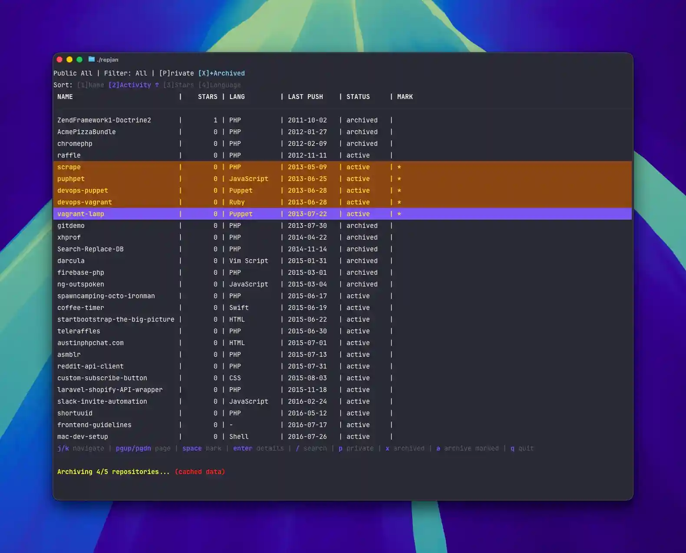Viewport: 686px width, 553px height.
Task: Select the firebase-php repository
Action: coord(81,273)
